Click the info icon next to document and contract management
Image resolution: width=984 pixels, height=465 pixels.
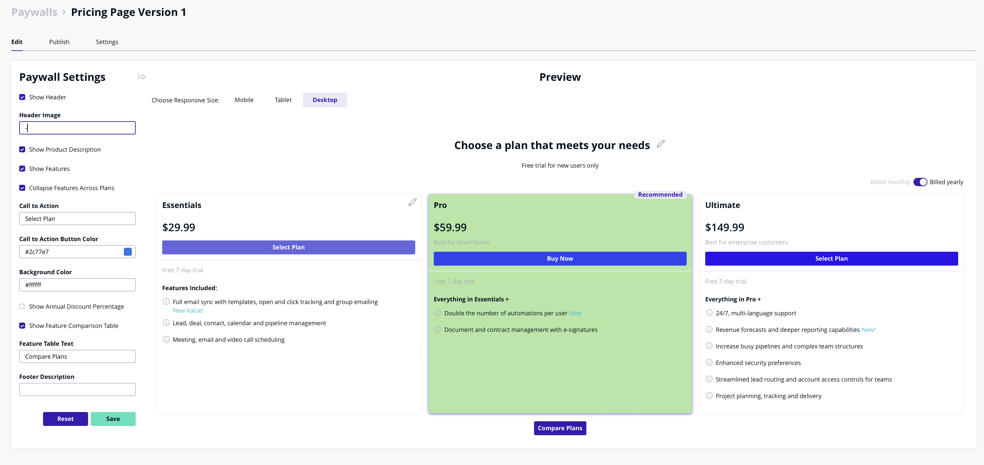click(x=437, y=329)
